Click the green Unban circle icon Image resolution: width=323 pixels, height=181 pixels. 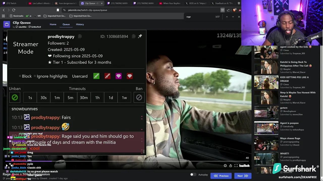(15, 98)
